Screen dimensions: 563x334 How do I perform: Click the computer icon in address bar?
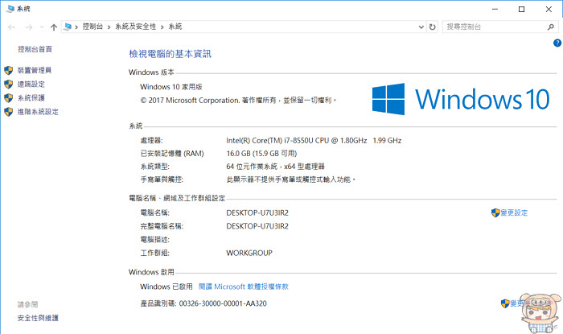[68, 27]
